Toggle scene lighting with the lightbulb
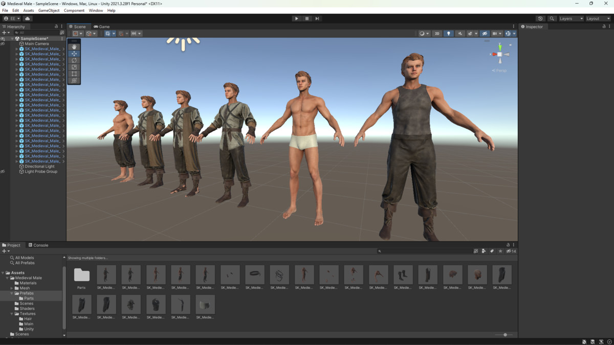Viewport: 614px width, 345px height. [x=449, y=34]
